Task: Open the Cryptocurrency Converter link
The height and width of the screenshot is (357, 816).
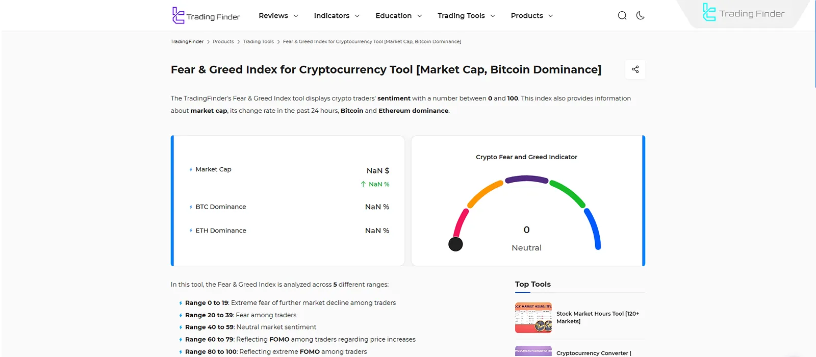Action: coord(594,353)
